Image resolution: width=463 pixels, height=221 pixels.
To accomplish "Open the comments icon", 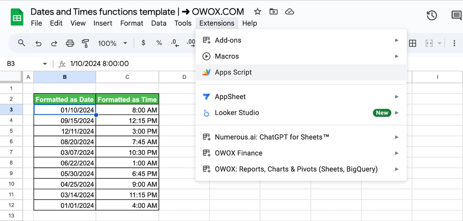I will coord(456,15).
